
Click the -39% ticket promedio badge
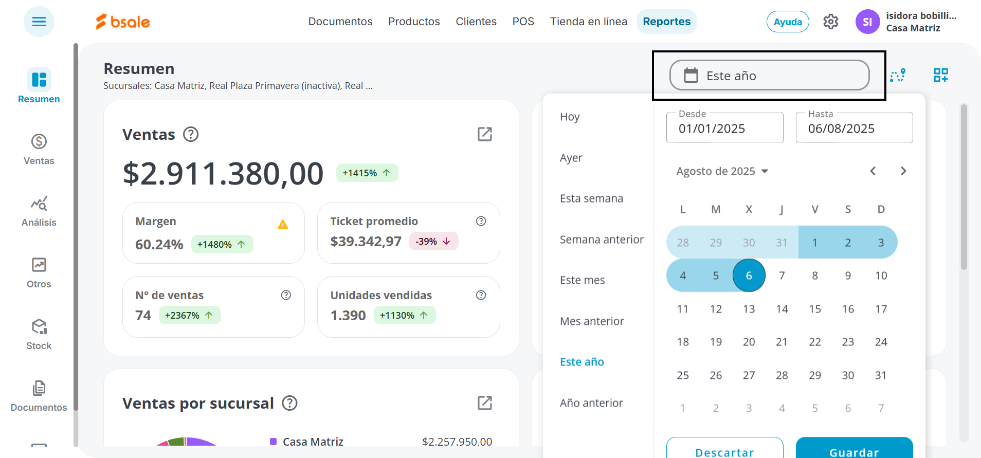pos(433,241)
